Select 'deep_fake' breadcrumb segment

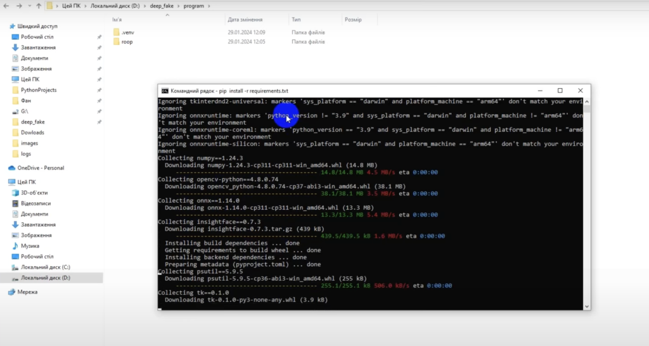pyautogui.click(x=162, y=6)
